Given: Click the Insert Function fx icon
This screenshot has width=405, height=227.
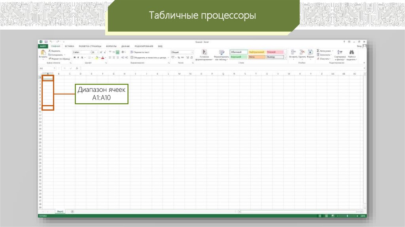Looking at the screenshot, I should click(77, 68).
